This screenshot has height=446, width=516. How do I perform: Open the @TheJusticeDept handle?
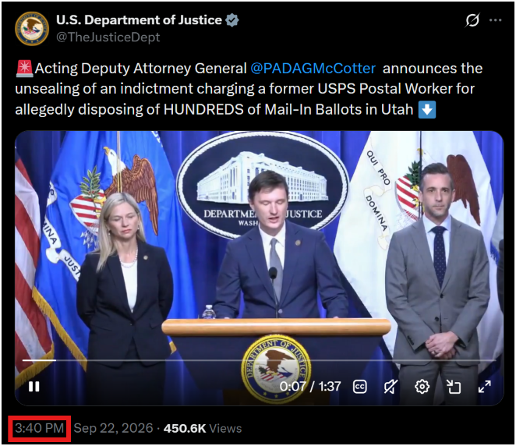(108, 37)
